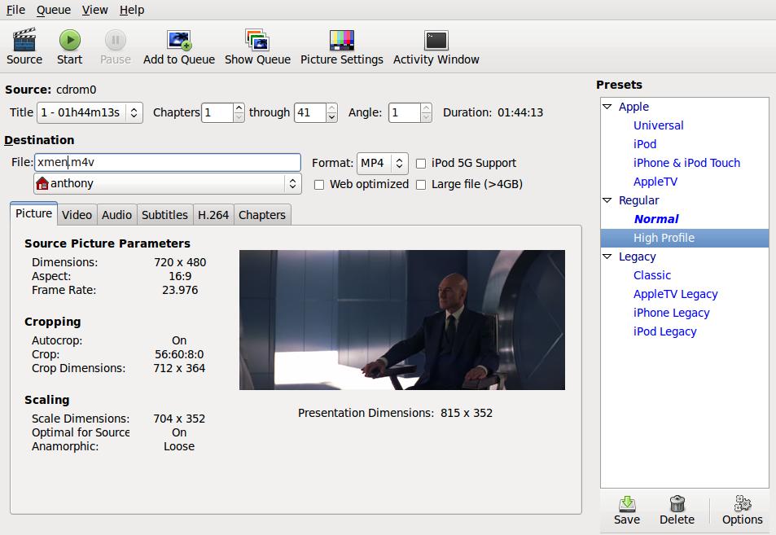Open the Format MP4 dropdown
The height and width of the screenshot is (535, 776).
coord(382,163)
